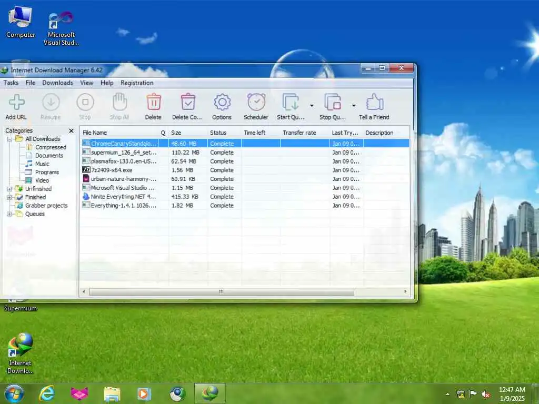Click the muted volume tray icon
The image size is (539, 404).
[486, 395]
